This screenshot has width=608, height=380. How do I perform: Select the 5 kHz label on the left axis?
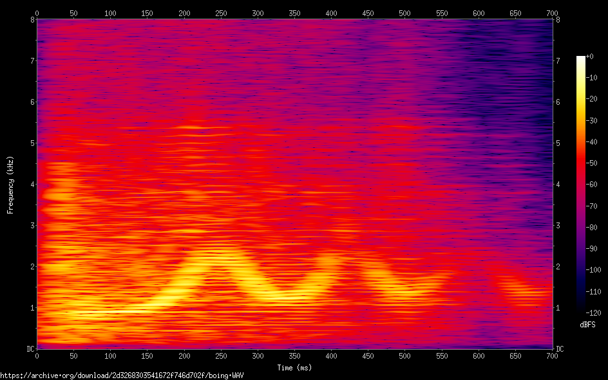(x=32, y=143)
